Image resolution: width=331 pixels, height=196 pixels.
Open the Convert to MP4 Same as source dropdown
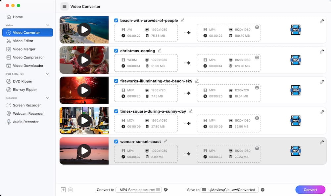(x=139, y=190)
